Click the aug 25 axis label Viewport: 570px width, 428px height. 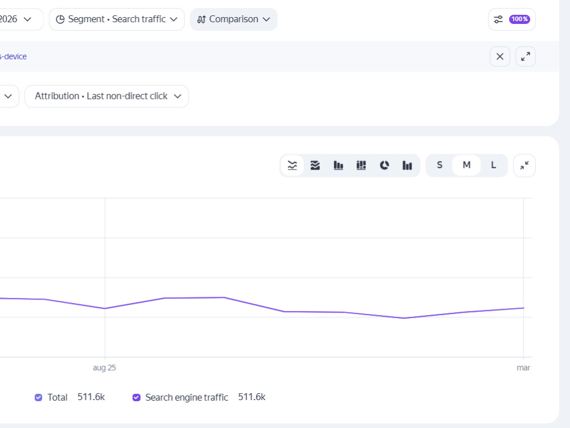coord(104,368)
